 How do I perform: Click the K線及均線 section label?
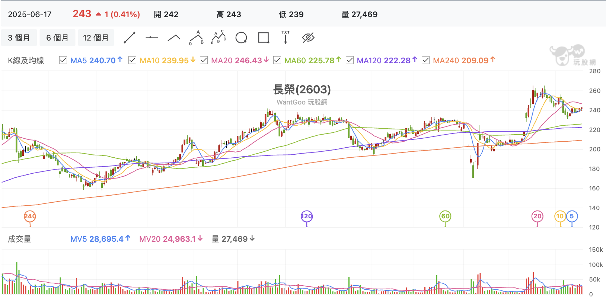point(26,61)
